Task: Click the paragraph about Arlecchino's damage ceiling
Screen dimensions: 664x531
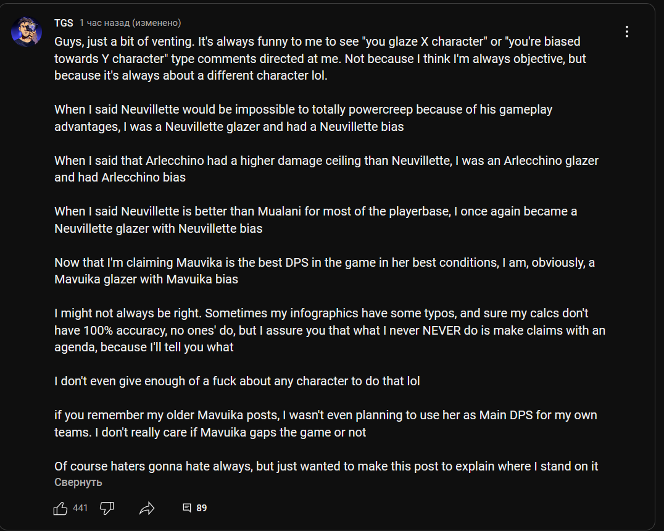Action: click(x=326, y=169)
